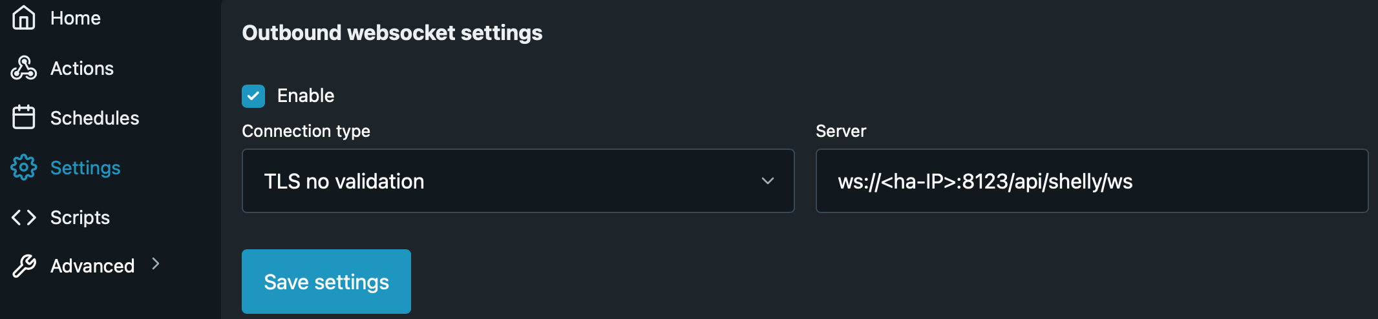1378x319 pixels.
Task: Uncheck the Enable websocket checkbox
Action: [253, 96]
